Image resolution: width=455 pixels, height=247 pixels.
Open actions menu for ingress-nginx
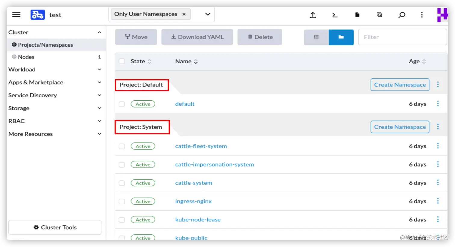tap(438, 201)
